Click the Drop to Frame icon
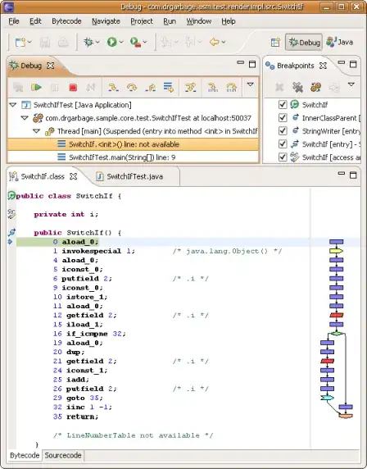 point(169,88)
